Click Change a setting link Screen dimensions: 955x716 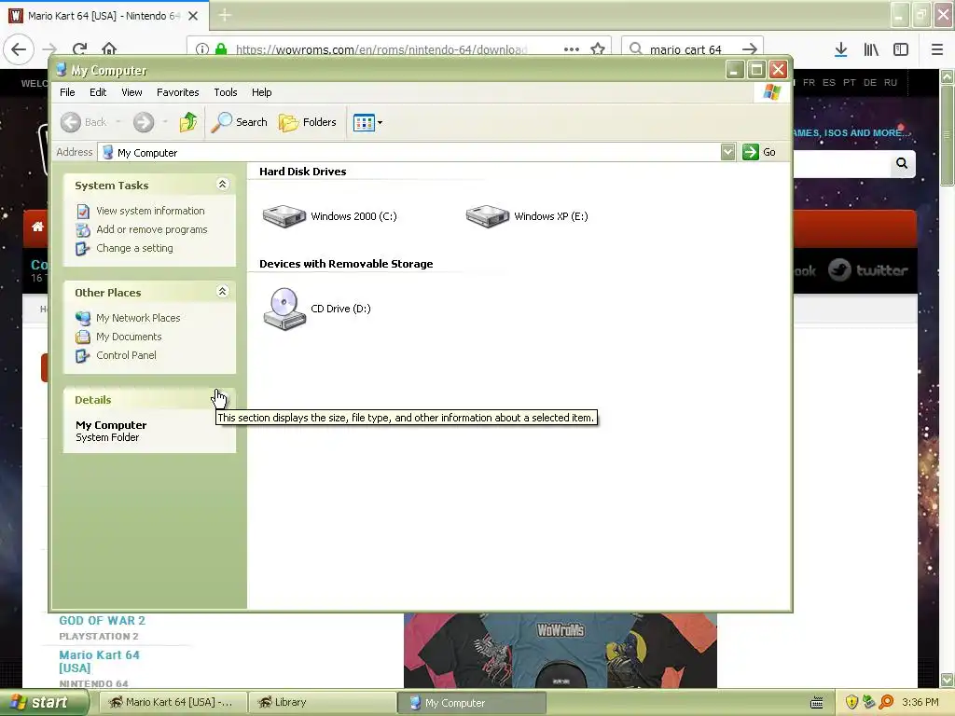coord(134,248)
